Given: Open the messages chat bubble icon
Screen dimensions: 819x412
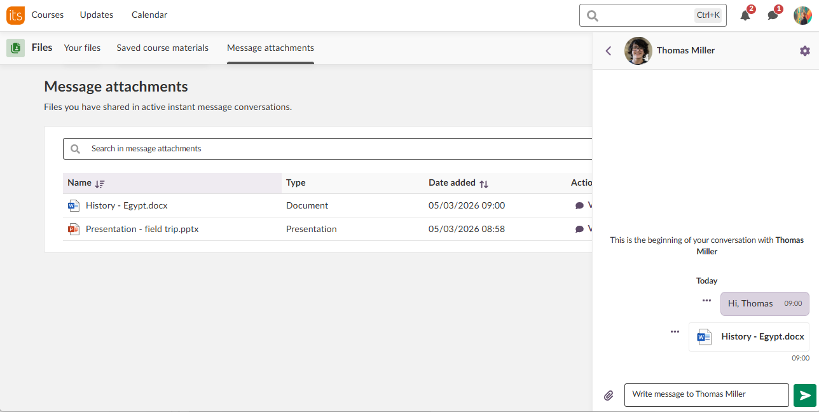Looking at the screenshot, I should click(773, 15).
